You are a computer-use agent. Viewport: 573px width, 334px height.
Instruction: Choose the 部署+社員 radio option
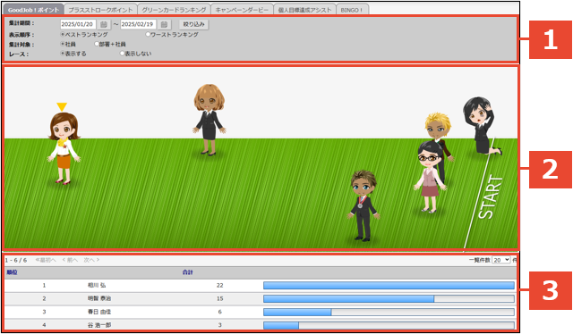click(x=97, y=44)
